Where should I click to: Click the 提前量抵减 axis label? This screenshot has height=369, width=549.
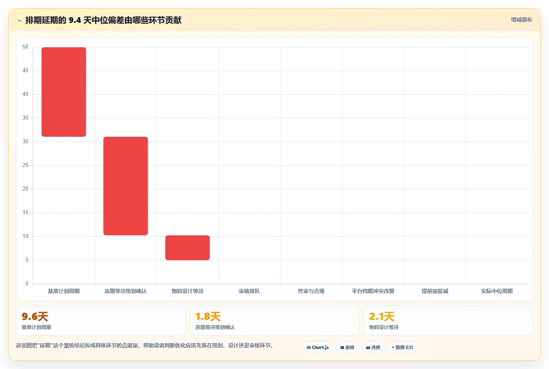point(435,291)
